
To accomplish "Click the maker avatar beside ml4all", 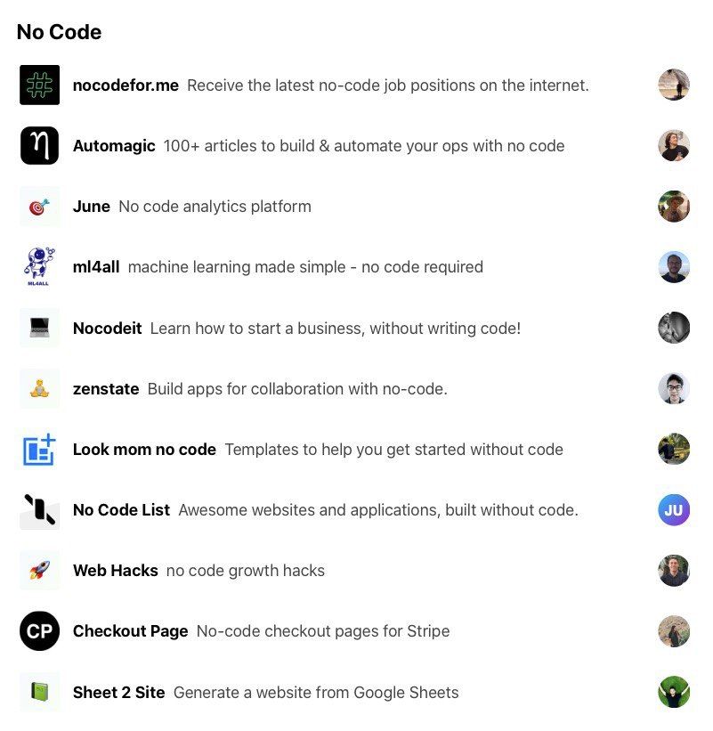I will [674, 267].
